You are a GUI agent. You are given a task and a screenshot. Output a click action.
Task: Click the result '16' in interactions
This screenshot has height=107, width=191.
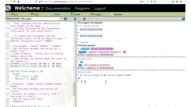tap(78, 78)
